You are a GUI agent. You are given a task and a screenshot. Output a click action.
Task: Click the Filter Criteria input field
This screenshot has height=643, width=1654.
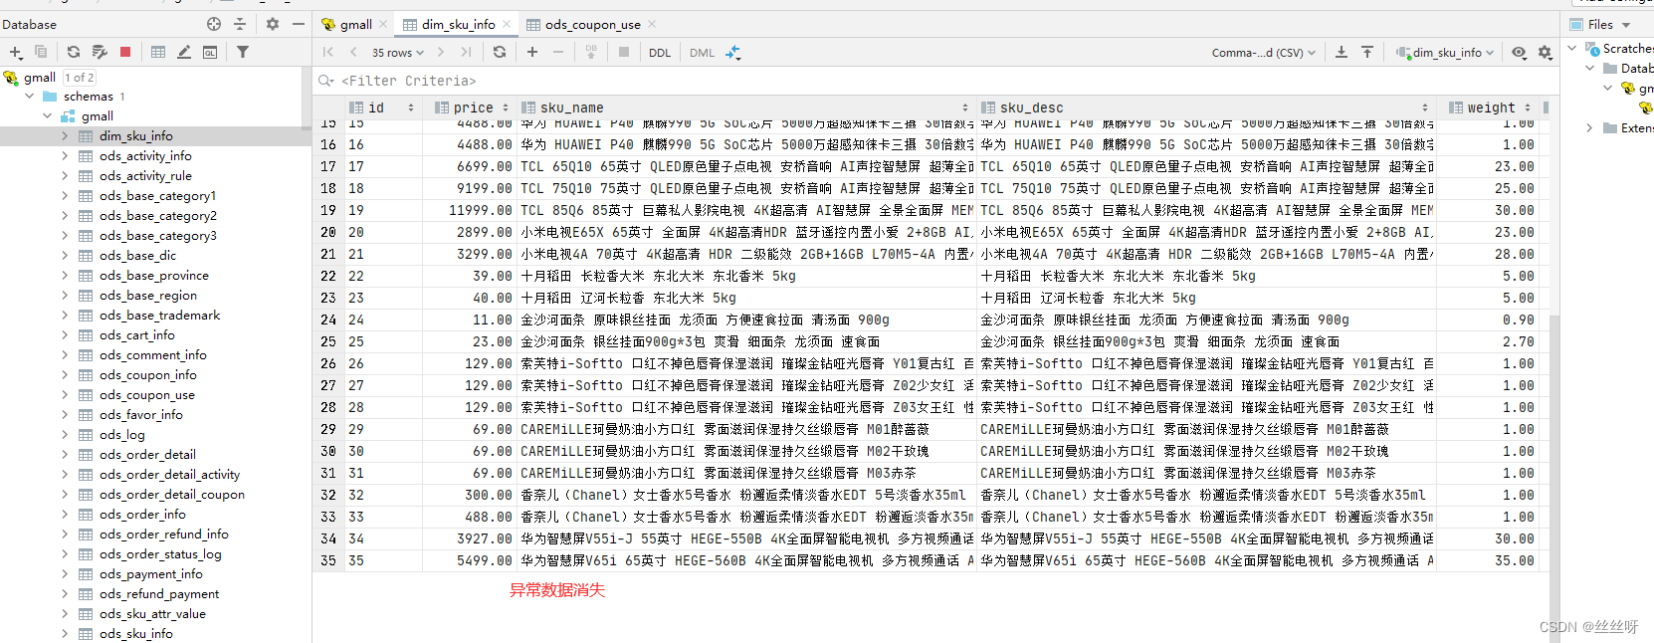935,81
